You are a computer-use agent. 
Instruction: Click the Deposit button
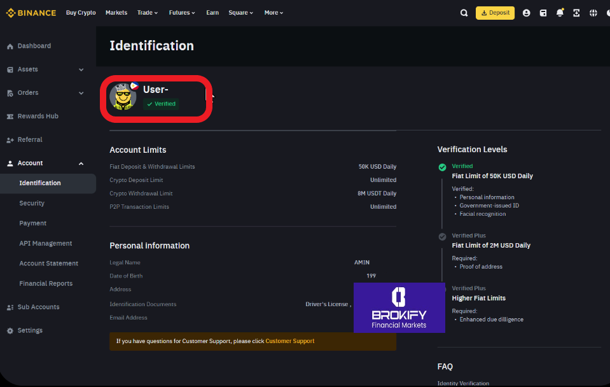[495, 13]
